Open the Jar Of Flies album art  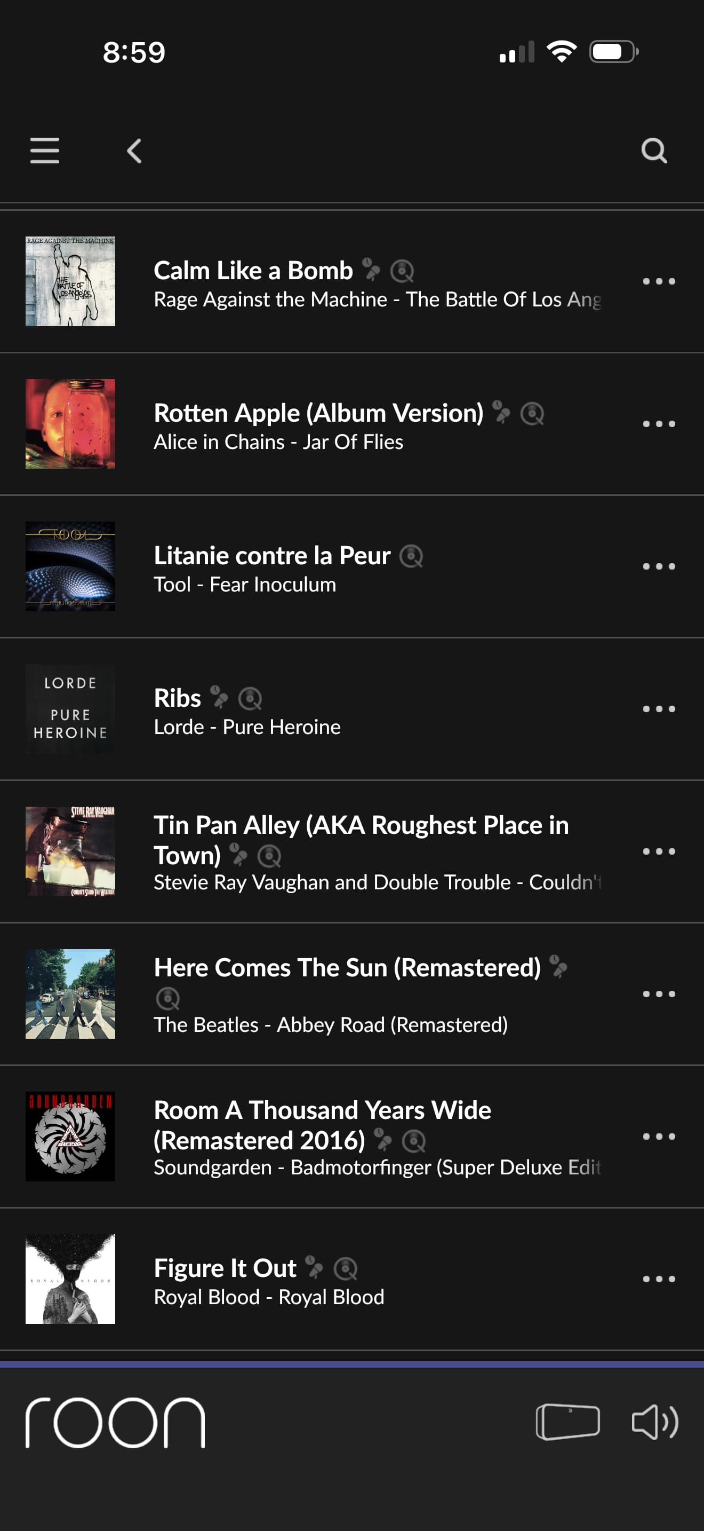(x=70, y=424)
